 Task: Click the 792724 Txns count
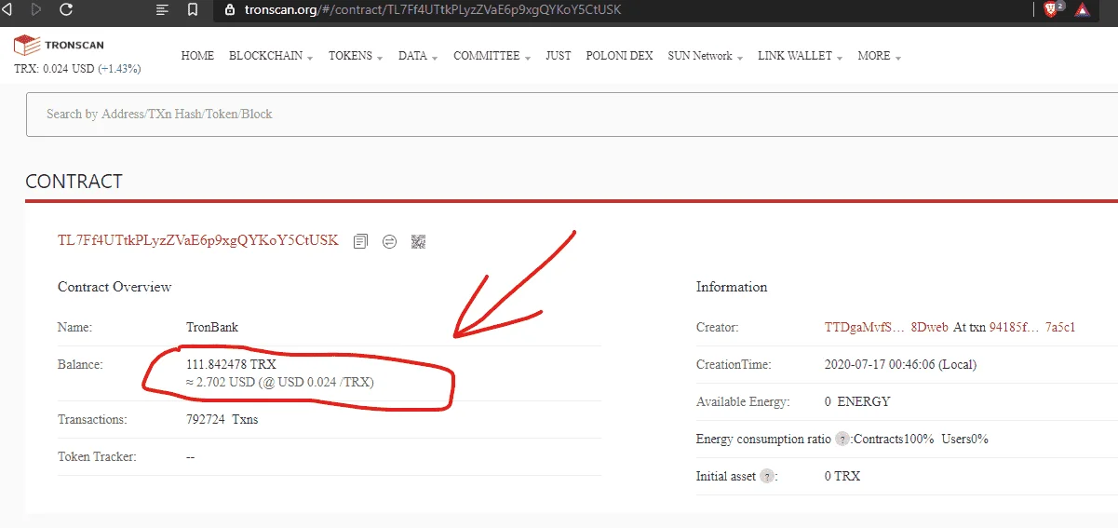[x=222, y=420]
